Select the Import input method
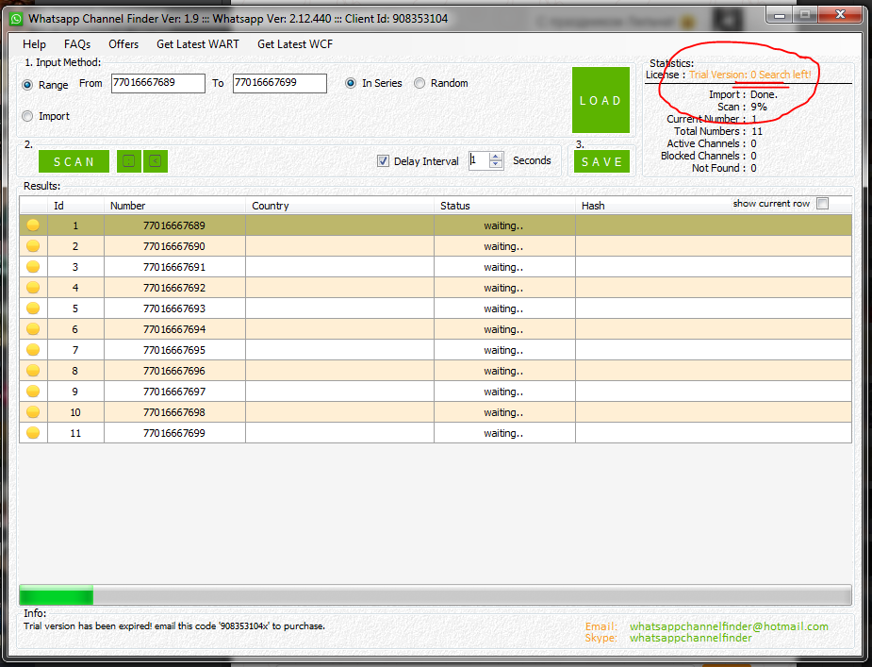 click(27, 116)
